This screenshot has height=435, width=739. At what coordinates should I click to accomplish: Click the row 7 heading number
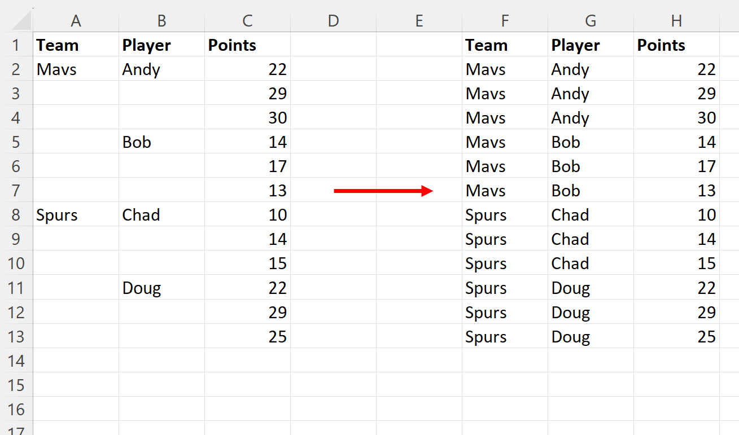click(17, 190)
